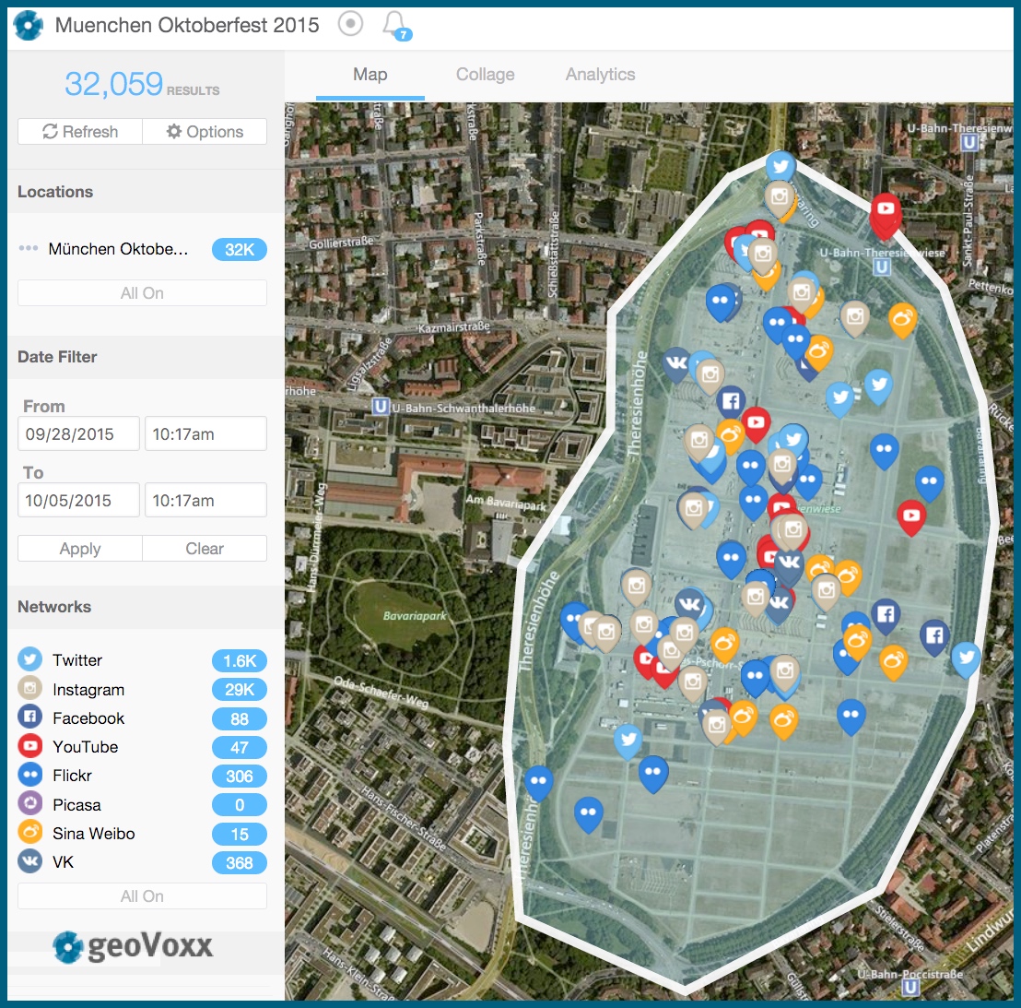Screen dimensions: 1021x1008
Task: Focus the To date field 10/05/2015
Action: pyautogui.click(x=79, y=500)
